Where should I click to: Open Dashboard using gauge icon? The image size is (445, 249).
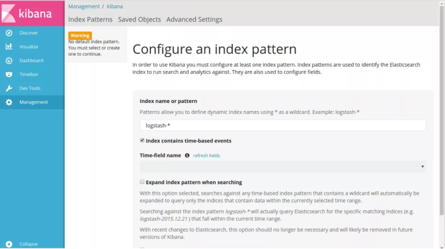coord(9,60)
